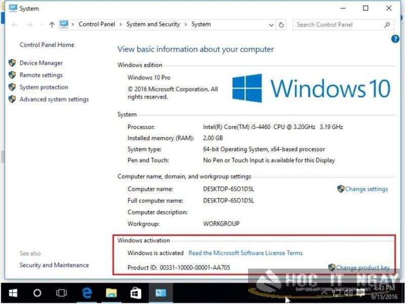Click the shield icon beside Remote settings
The width and height of the screenshot is (405, 304).
click(x=12, y=75)
